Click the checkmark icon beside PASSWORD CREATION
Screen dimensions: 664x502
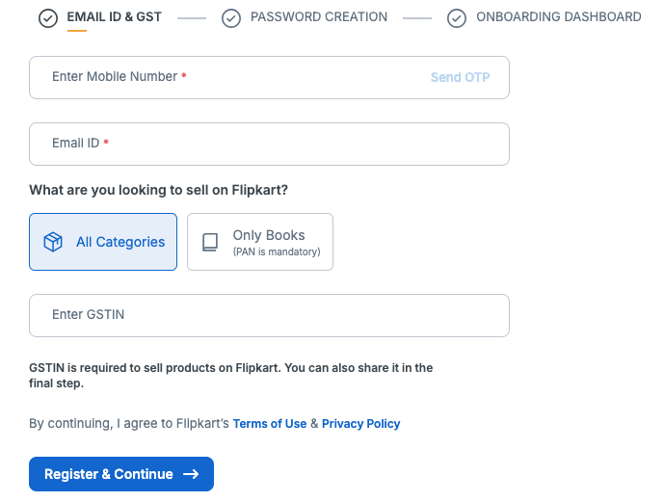click(x=231, y=18)
